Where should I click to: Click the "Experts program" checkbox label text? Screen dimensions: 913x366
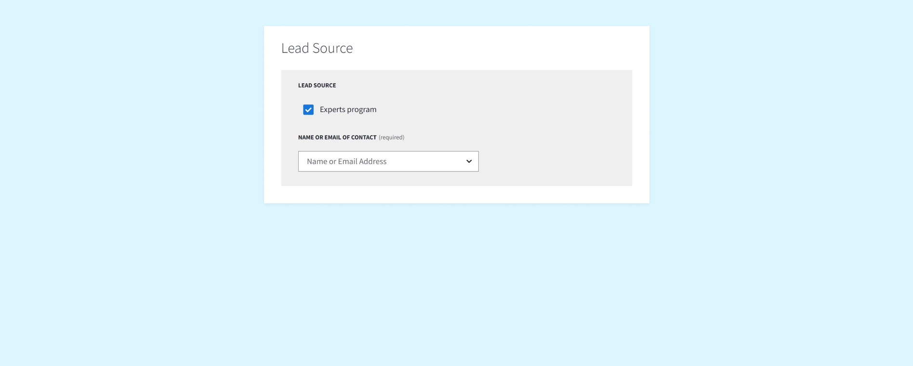click(348, 110)
